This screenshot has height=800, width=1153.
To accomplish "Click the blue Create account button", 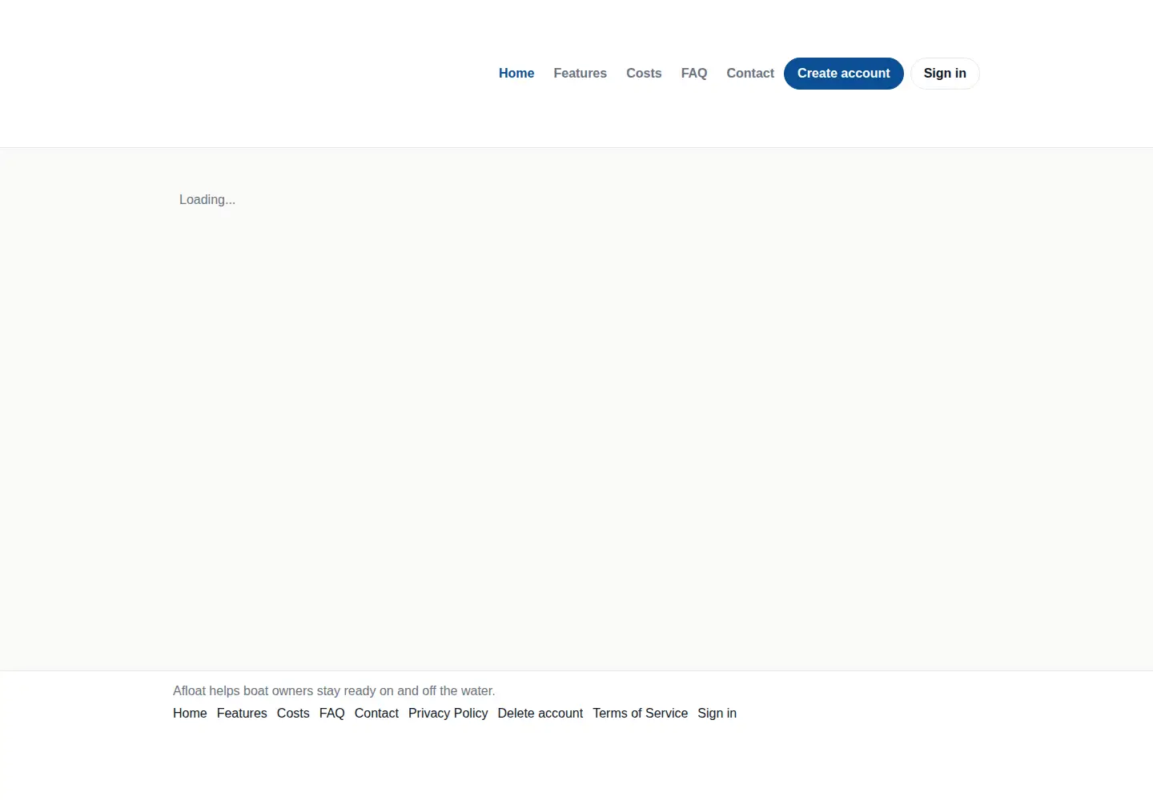I will pos(844,74).
